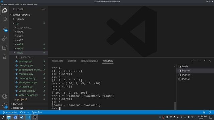Open the Edit menu

click(5, 4)
